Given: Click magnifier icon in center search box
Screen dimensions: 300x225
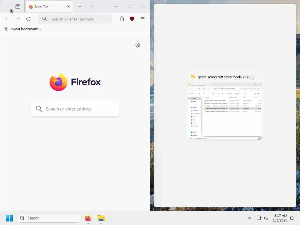Looking at the screenshot, I should click(39, 109).
